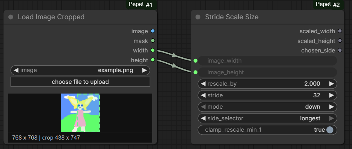
Task: Switch mode to next option with the right arrow
Action: click(332, 107)
